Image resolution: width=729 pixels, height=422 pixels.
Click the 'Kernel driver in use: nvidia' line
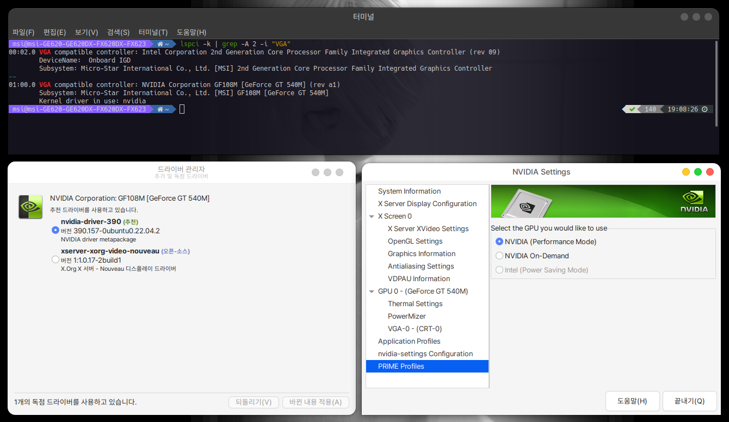(x=92, y=101)
